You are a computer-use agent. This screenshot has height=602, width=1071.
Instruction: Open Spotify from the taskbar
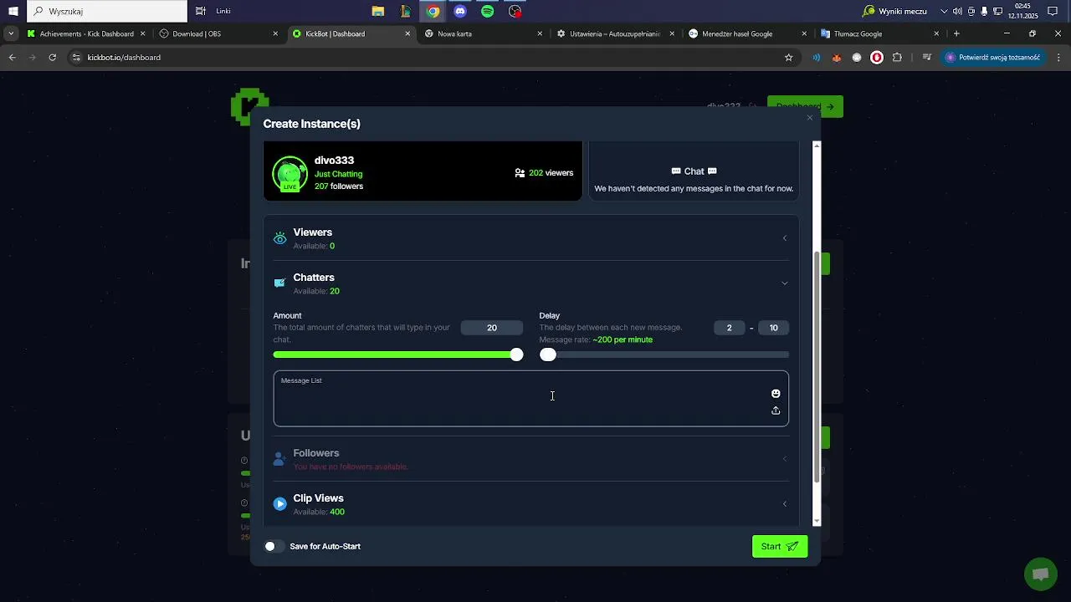tap(488, 11)
